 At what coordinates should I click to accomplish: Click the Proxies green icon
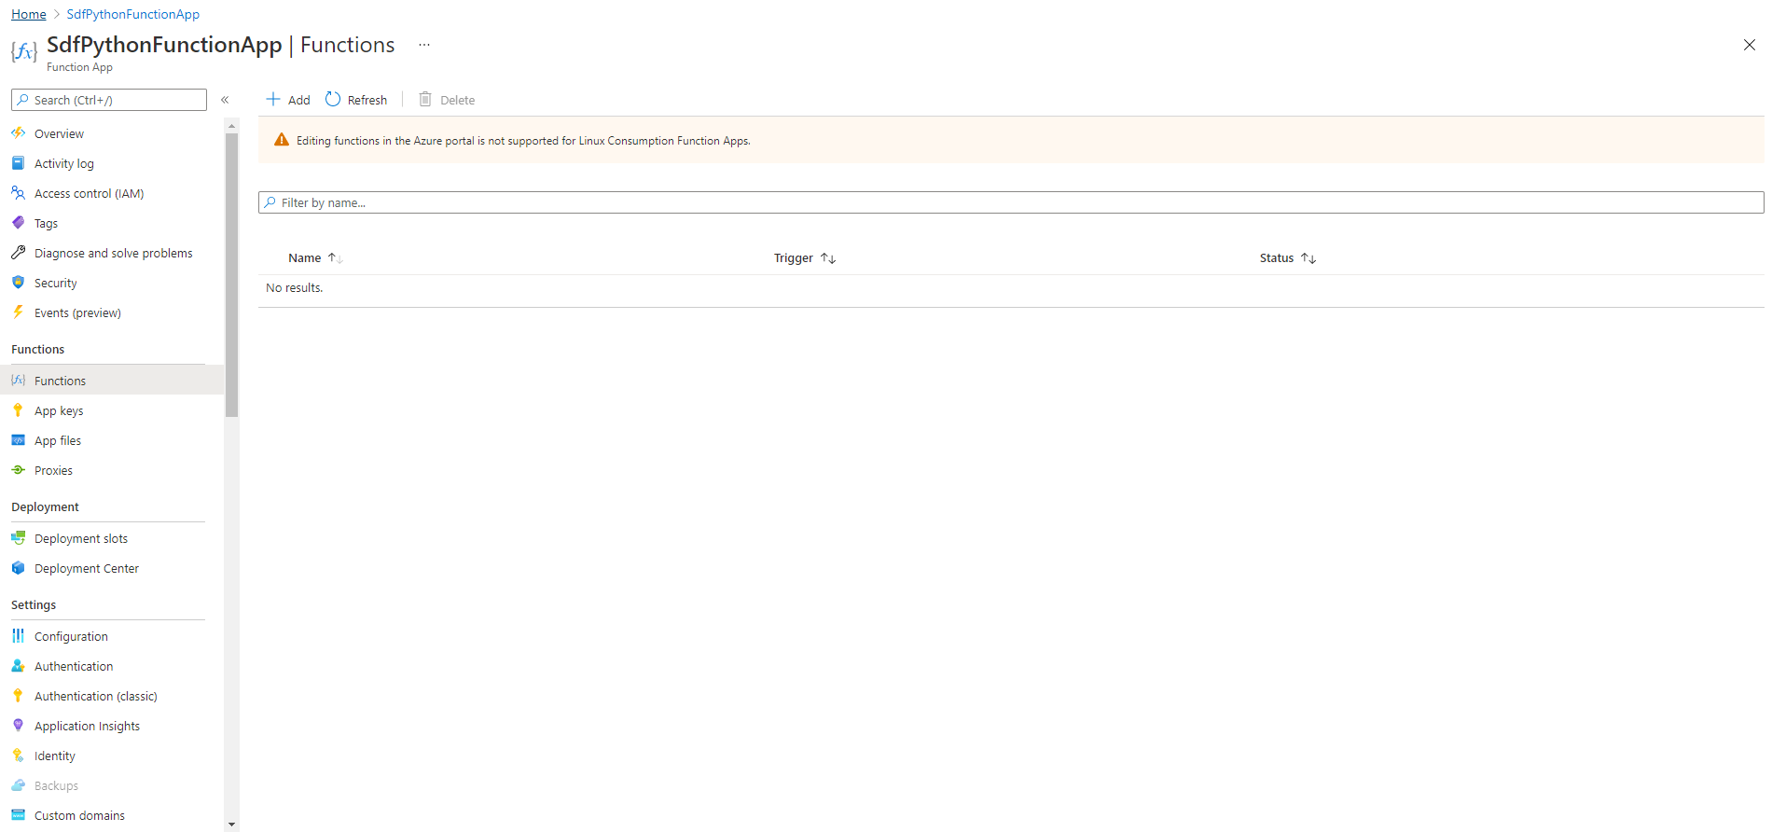[x=18, y=470]
